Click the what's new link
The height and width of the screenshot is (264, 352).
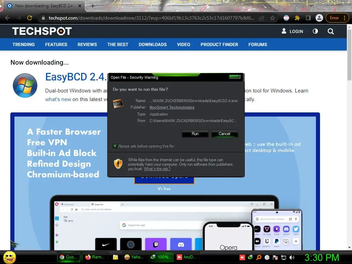coord(58,99)
